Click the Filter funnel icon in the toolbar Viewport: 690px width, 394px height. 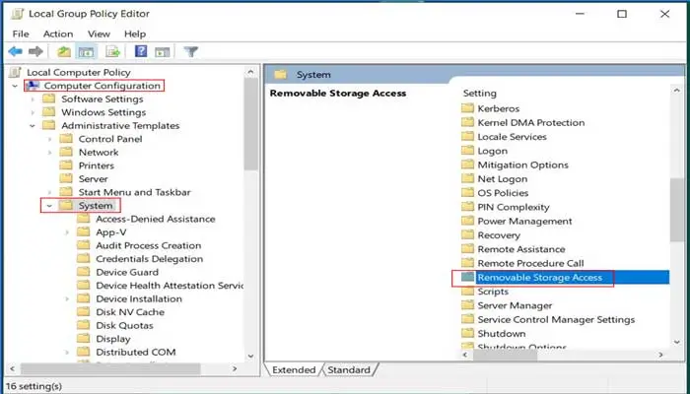(190, 51)
